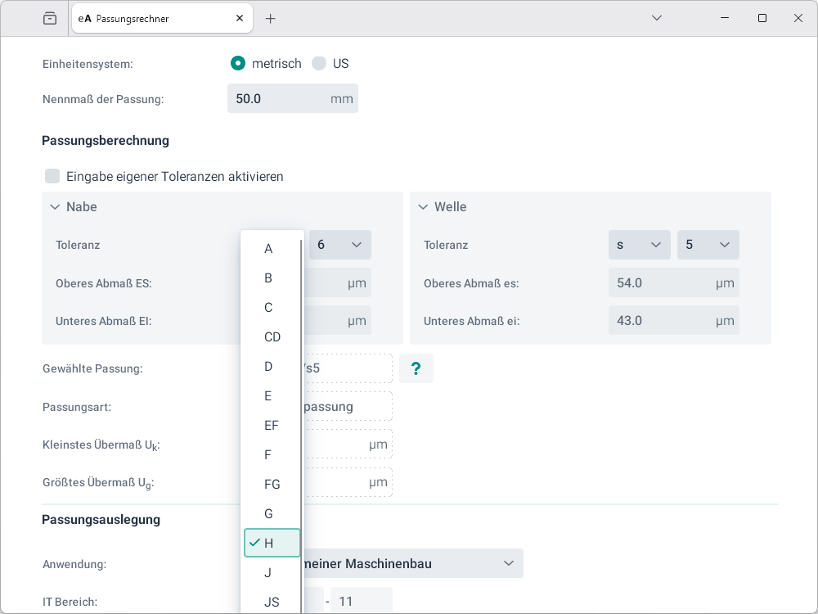Open the tab overview icon in title bar

click(50, 18)
